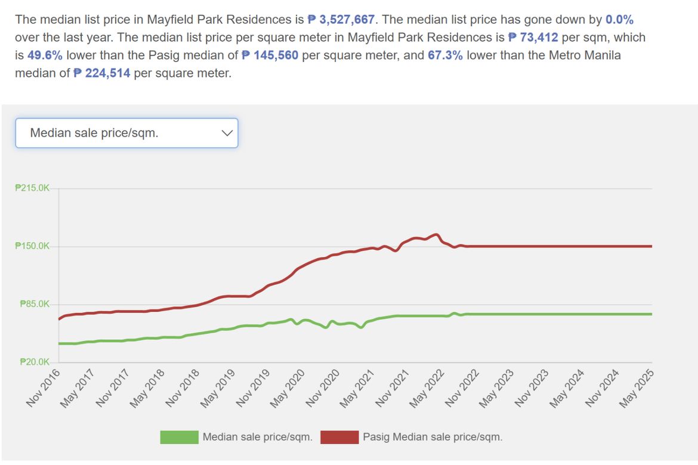Click the May 2019 x-axis label
The image size is (698, 465).
217,388
